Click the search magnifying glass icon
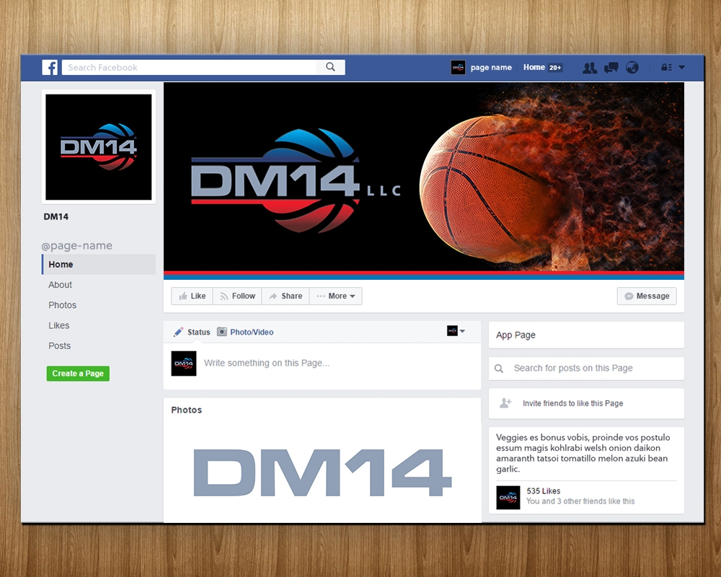Image resolution: width=721 pixels, height=577 pixels. point(331,66)
